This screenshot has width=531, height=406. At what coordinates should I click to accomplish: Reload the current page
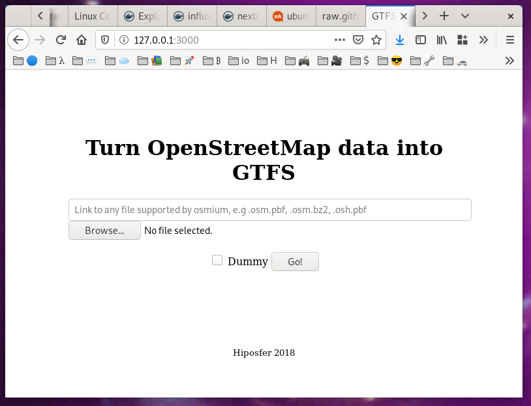(x=61, y=40)
